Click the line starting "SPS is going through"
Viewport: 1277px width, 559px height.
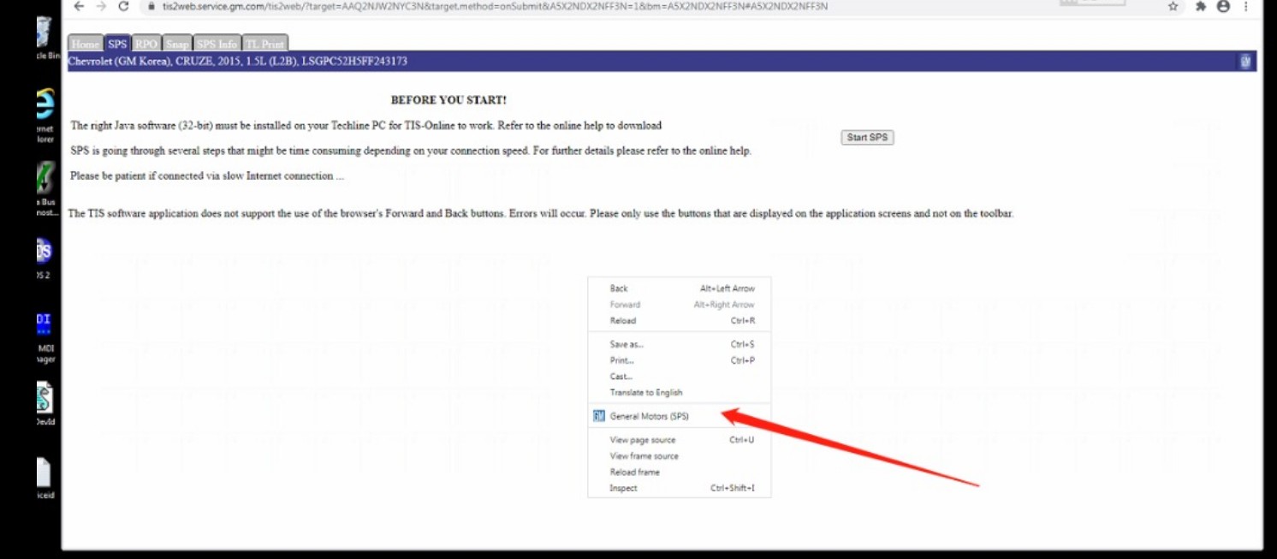pyautogui.click(x=411, y=151)
